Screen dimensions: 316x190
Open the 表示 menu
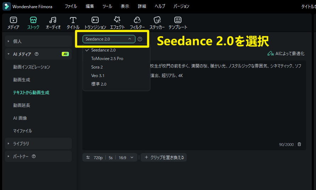point(125,6)
